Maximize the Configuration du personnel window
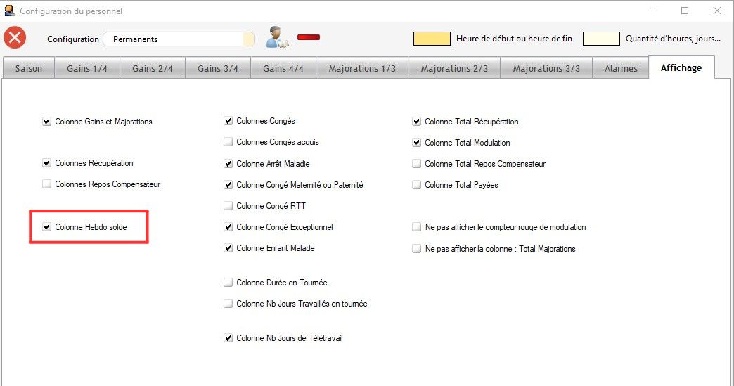Image resolution: width=734 pixels, height=386 pixels. point(684,11)
